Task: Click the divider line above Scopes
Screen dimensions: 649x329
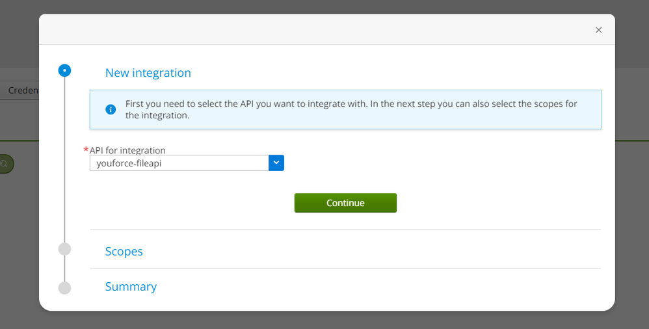Action: tap(345, 230)
